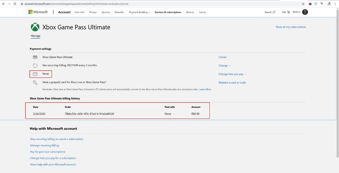Click the recurring billing cycle icon
The height and width of the screenshot is (173, 339).
tap(35, 66)
